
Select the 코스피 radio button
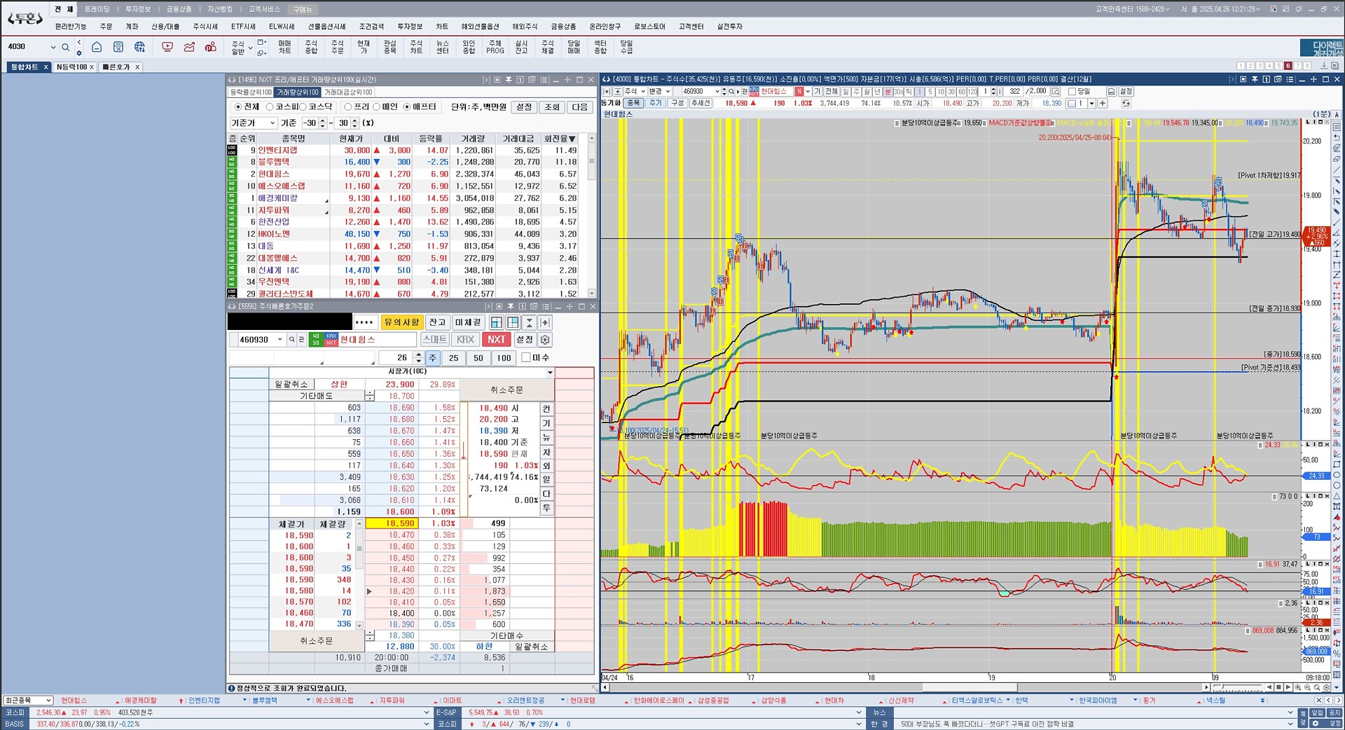pos(270,107)
